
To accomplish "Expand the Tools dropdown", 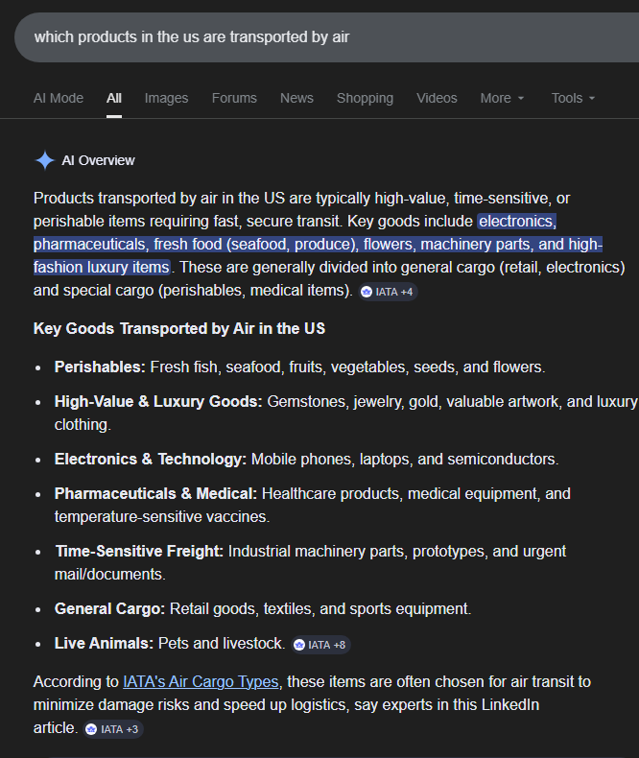I will 573,98.
